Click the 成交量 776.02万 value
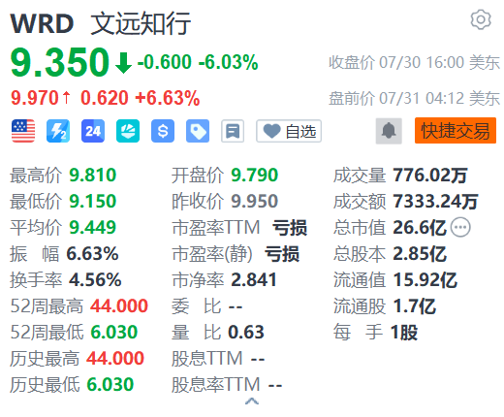Image resolution: width=504 pixels, height=417 pixels. [430, 176]
